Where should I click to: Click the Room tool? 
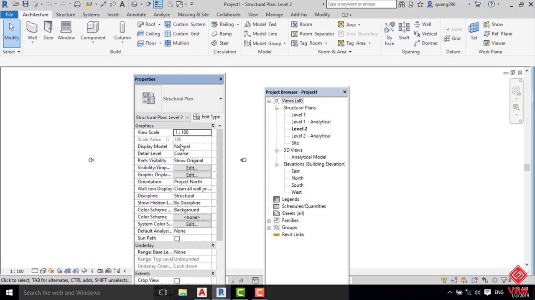pyautogui.click(x=302, y=24)
